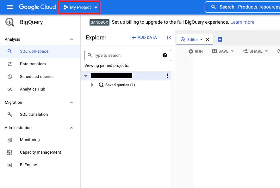Expand the Saved queries node
Image resolution: width=280 pixels, height=188 pixels.
coord(92,85)
